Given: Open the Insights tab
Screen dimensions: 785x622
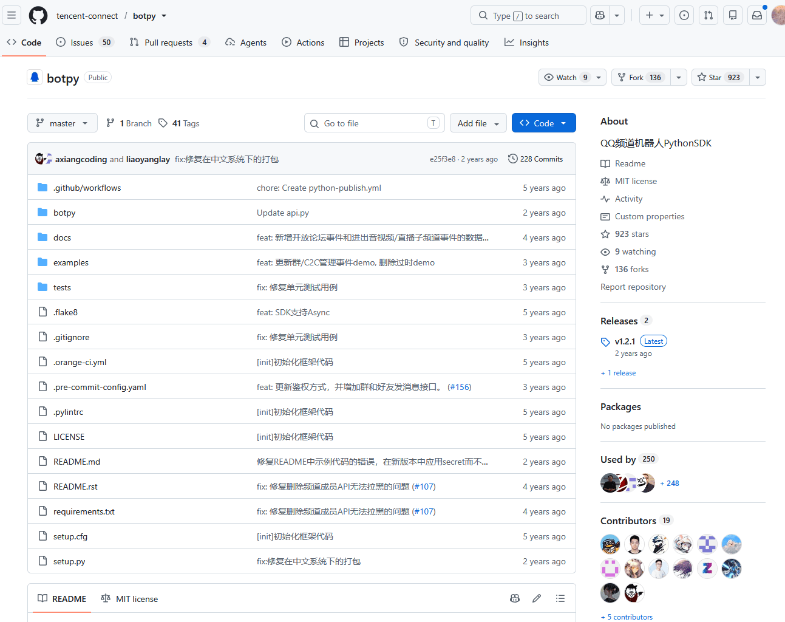Looking at the screenshot, I should pyautogui.click(x=526, y=43).
